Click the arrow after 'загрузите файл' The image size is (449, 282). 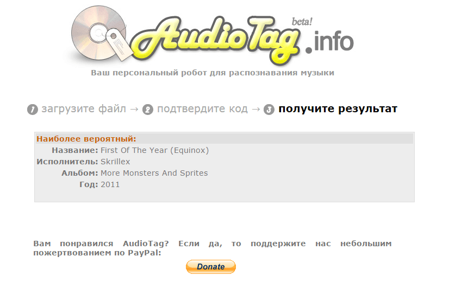click(134, 109)
